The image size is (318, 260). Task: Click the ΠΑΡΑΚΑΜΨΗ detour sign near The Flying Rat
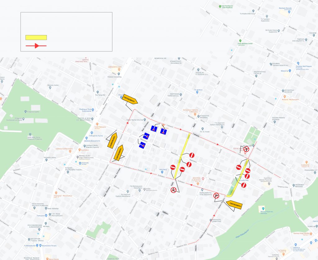tap(130, 98)
